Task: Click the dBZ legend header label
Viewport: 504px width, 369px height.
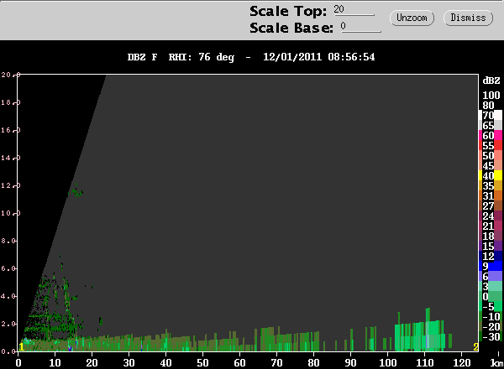Action: point(491,81)
